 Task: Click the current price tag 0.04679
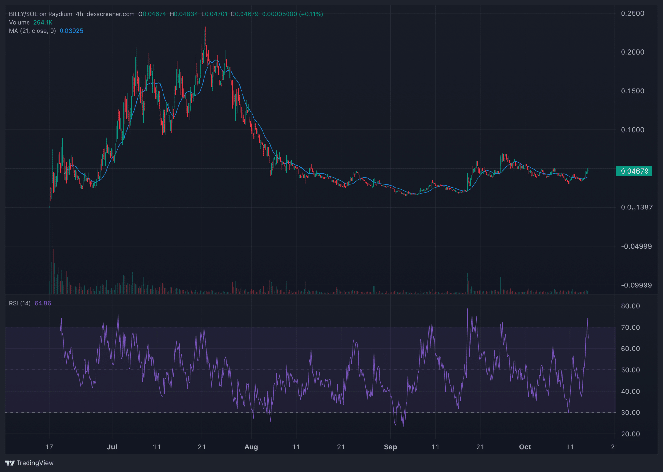tap(634, 171)
